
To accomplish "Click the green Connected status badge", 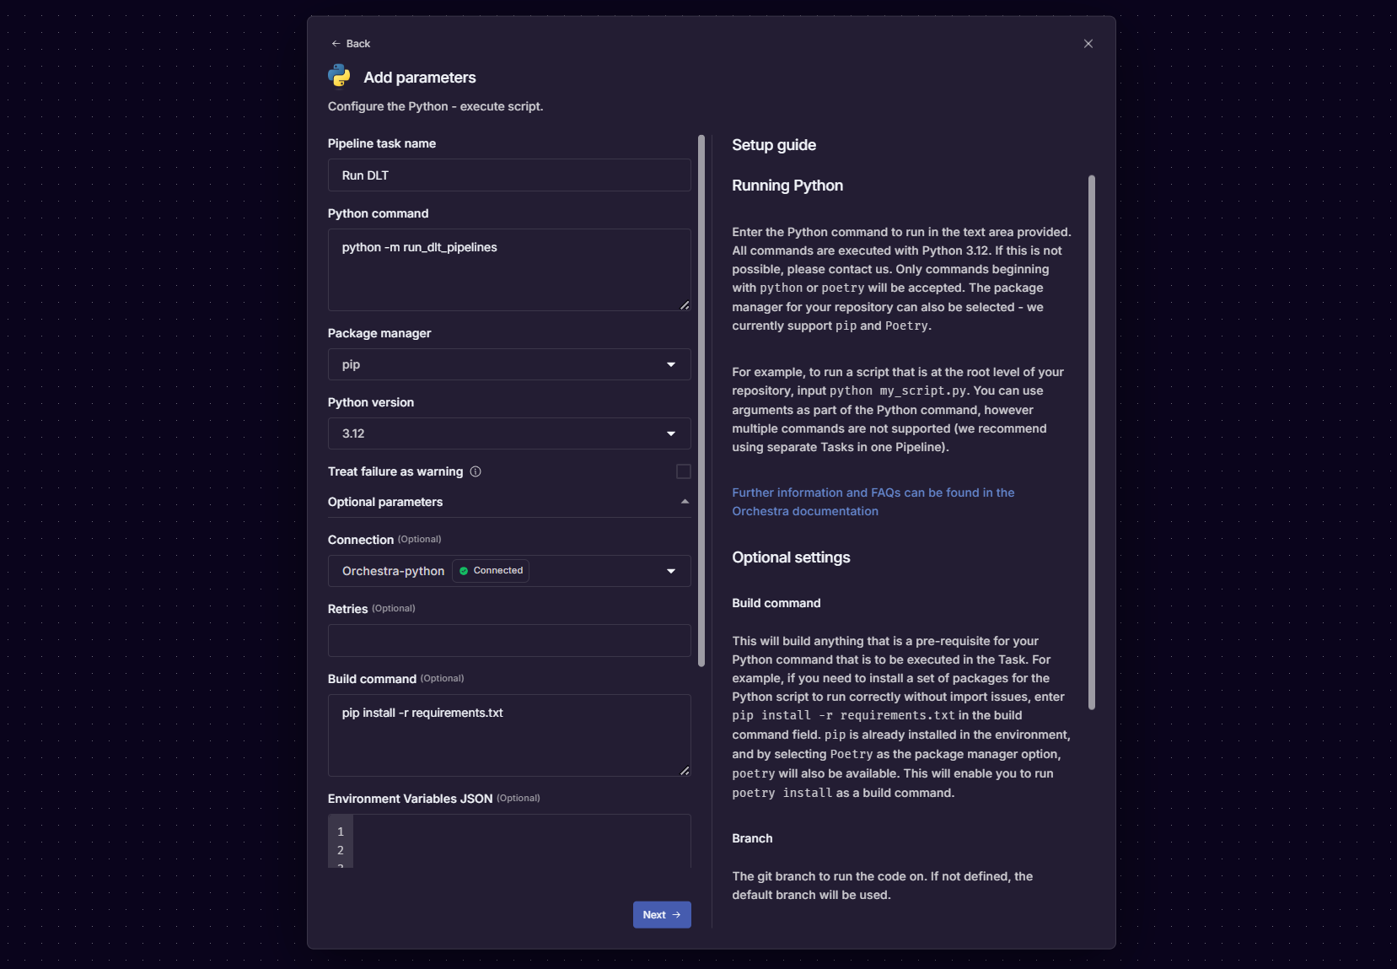I will point(491,571).
